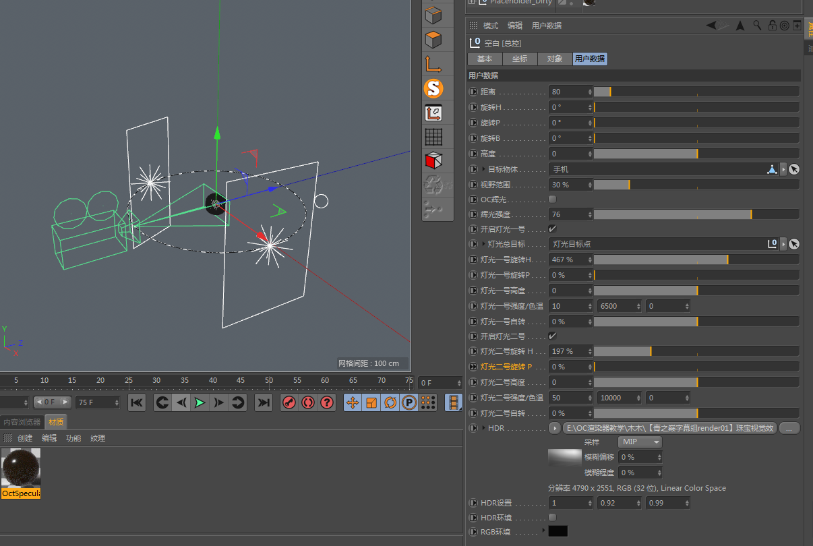
Task: Click the RGB环境 black color swatch
Action: coord(558,531)
